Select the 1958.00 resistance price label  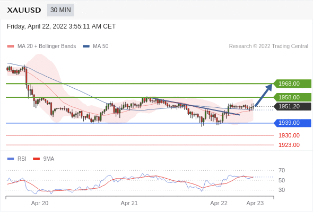click(292, 97)
